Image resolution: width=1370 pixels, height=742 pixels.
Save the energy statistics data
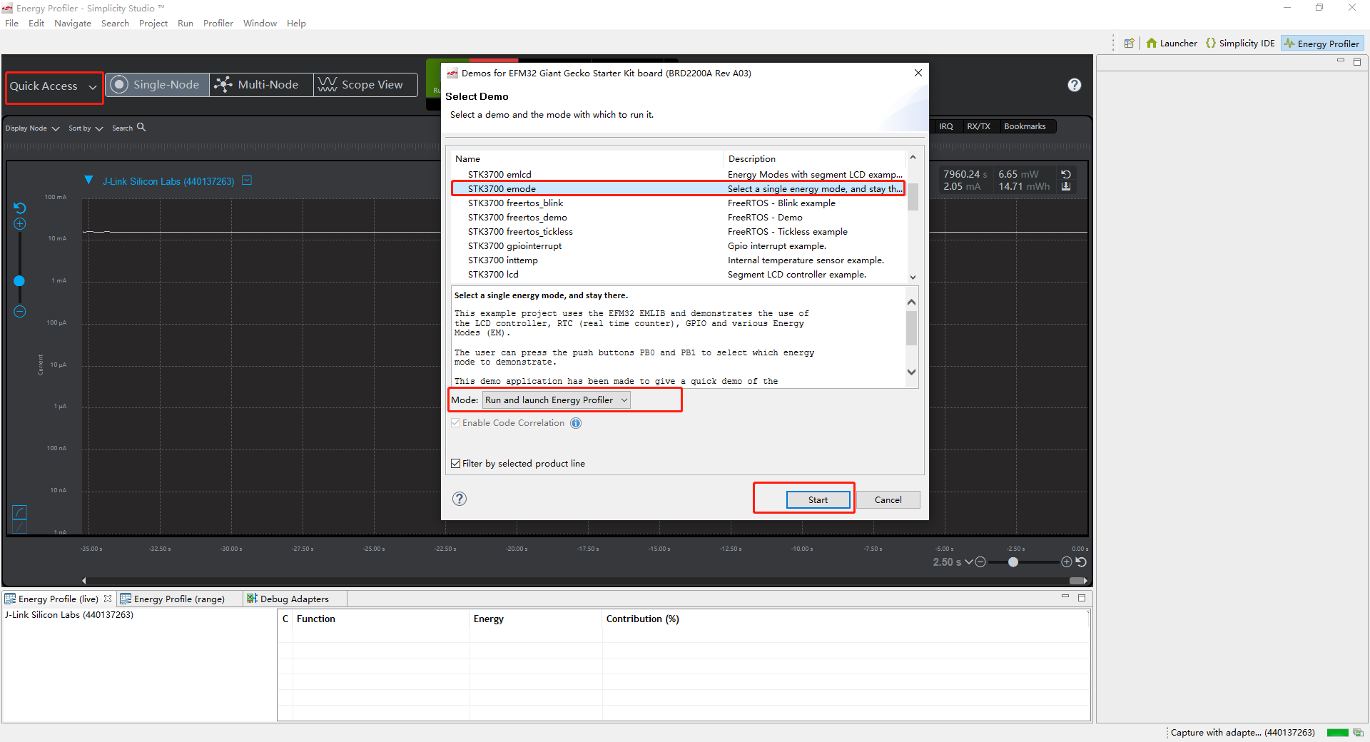coord(1066,186)
